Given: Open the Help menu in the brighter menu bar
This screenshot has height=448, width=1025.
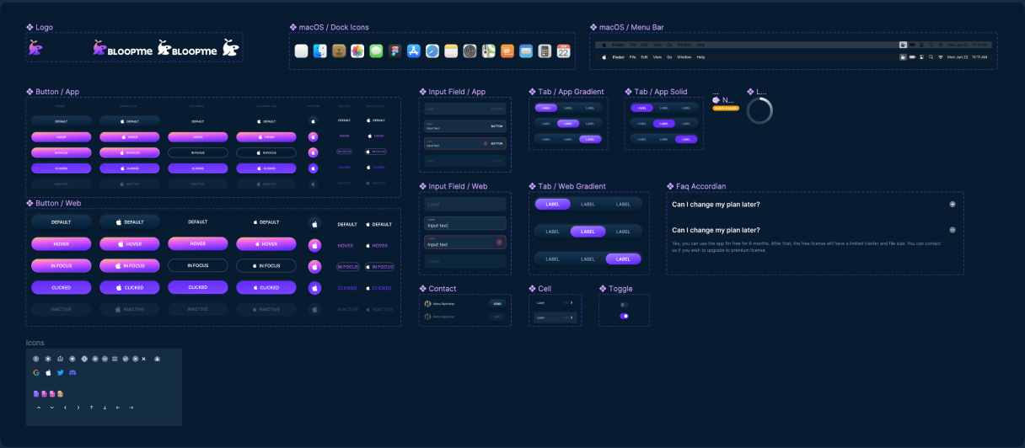Looking at the screenshot, I should (x=700, y=57).
